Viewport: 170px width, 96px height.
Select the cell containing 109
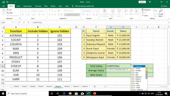[59, 70]
